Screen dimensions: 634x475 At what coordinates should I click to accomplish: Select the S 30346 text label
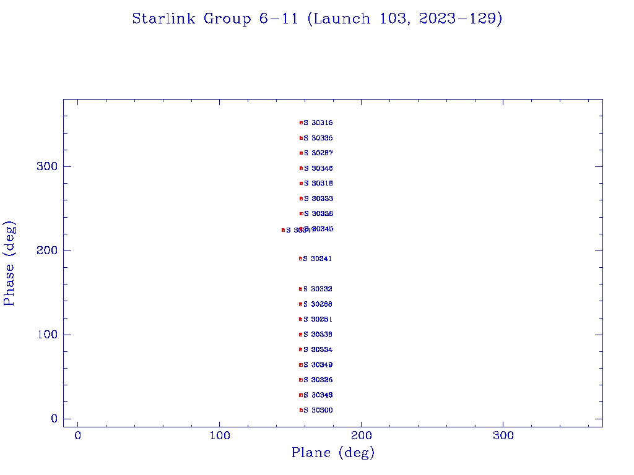318,168
